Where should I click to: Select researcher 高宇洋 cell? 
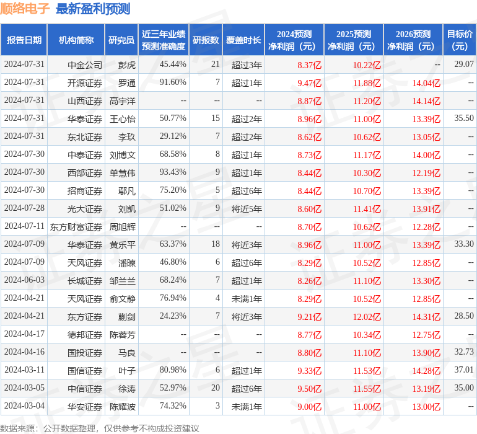[x=123, y=101]
